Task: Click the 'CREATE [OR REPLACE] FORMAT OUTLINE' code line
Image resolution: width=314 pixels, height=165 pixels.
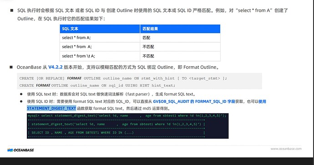Action: click(123, 78)
